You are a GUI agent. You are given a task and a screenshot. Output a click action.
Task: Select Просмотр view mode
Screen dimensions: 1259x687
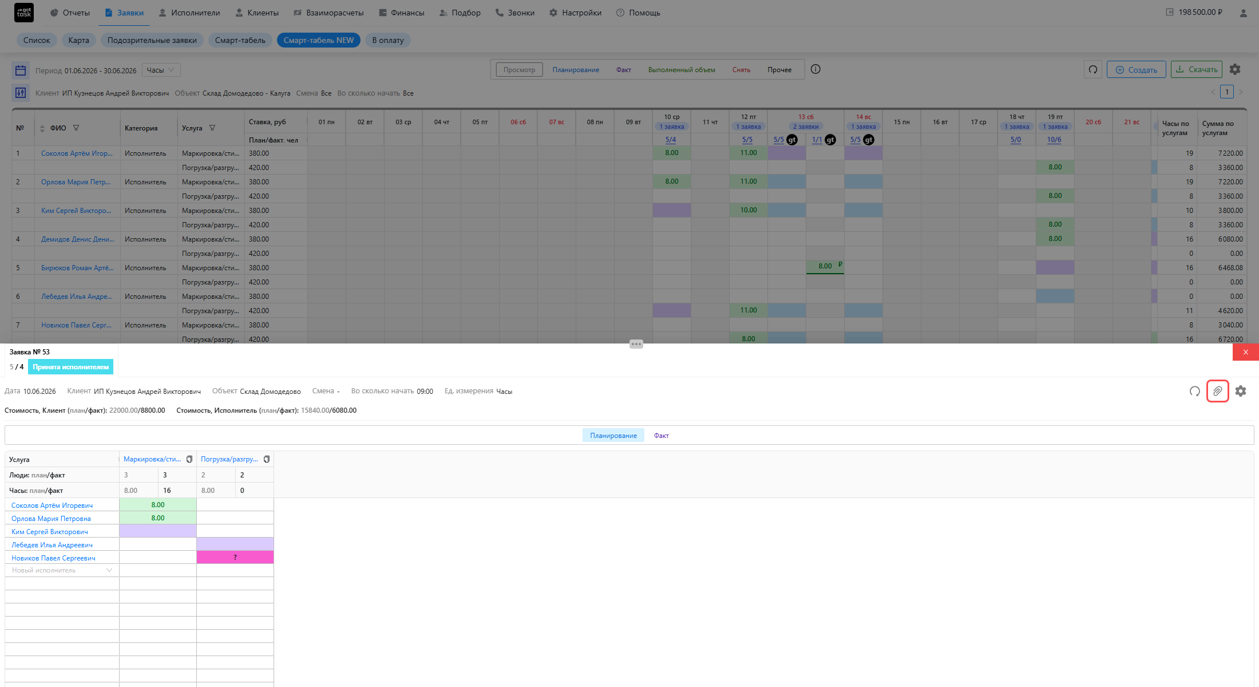click(519, 70)
